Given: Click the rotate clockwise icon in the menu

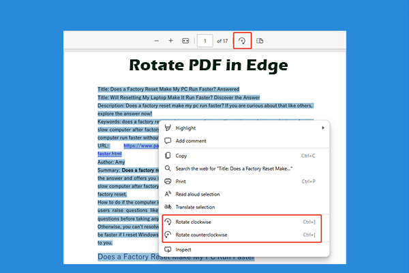Looking at the screenshot, I should 168,222.
